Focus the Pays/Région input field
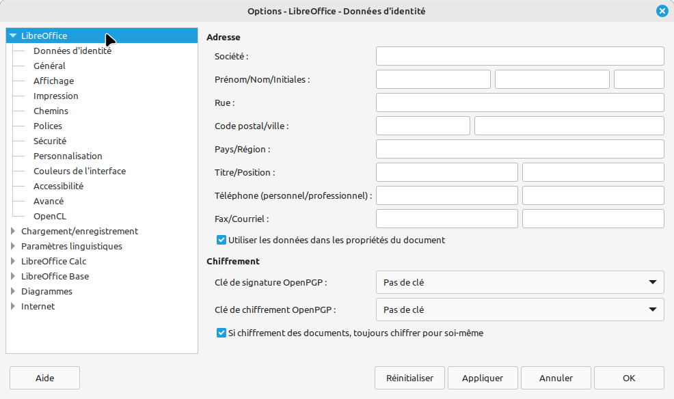Screen dimensions: 674x399 520,149
